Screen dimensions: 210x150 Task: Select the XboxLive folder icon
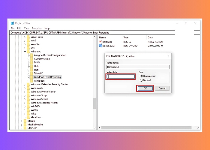coord(28,117)
